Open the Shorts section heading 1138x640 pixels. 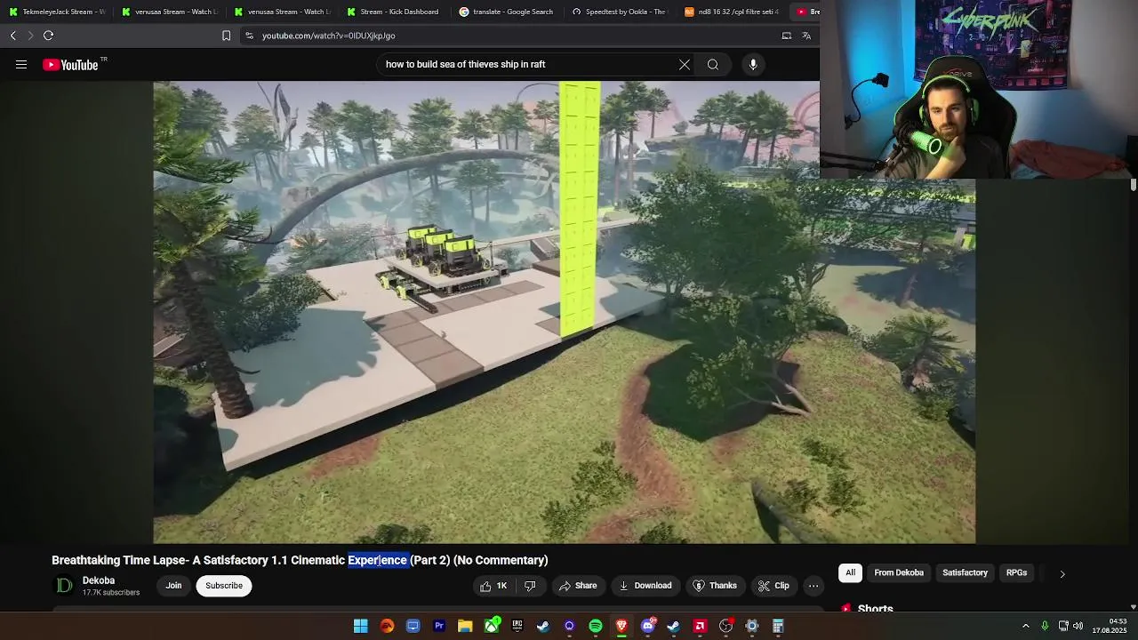click(x=876, y=609)
